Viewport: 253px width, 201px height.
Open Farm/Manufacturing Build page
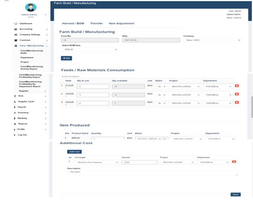click(x=32, y=52)
